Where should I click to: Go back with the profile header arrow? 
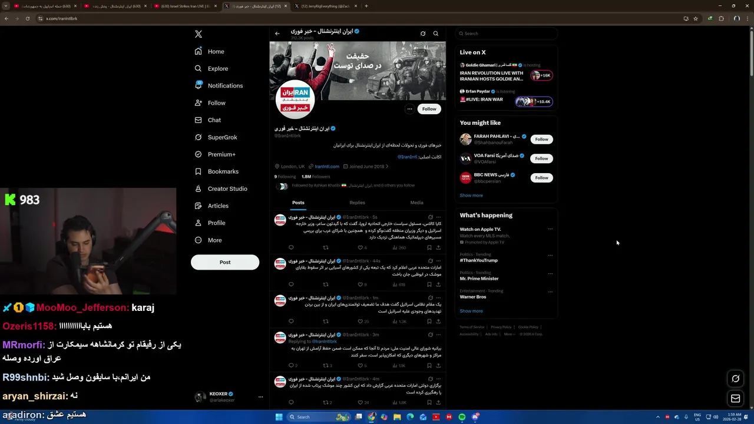(277, 34)
